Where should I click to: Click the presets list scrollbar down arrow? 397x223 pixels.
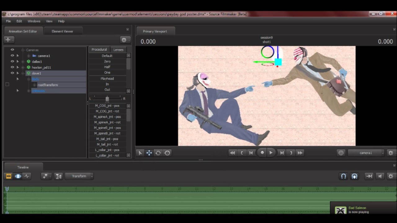128,91
